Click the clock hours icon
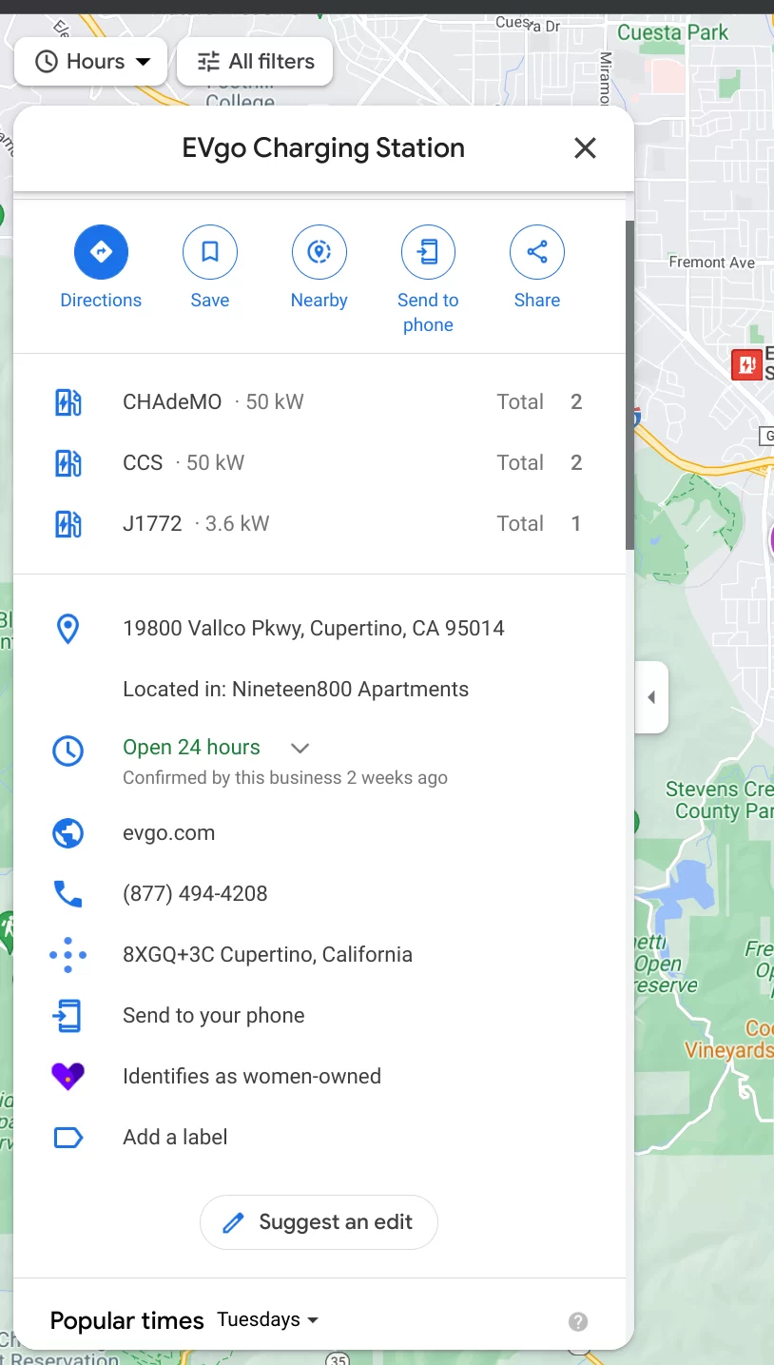The width and height of the screenshot is (774, 1365). pyautogui.click(x=68, y=751)
